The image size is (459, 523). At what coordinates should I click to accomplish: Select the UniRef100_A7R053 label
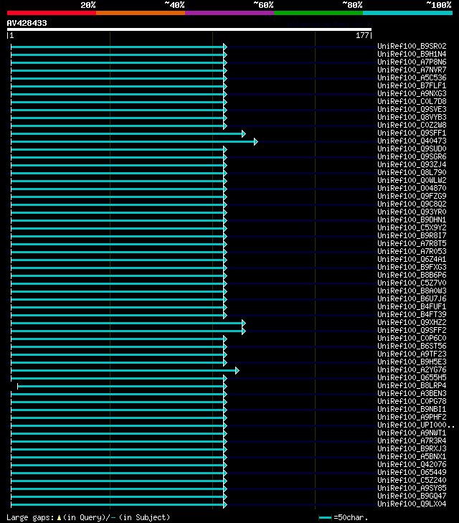(412, 252)
